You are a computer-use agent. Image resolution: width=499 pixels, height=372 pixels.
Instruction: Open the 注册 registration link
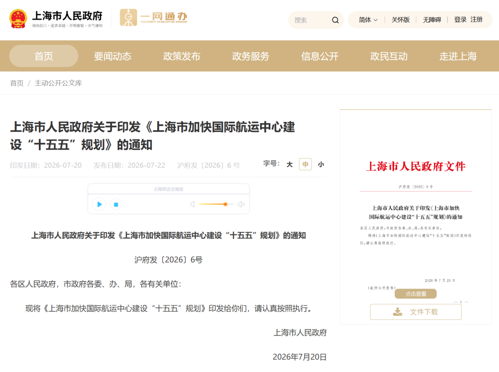coord(476,20)
